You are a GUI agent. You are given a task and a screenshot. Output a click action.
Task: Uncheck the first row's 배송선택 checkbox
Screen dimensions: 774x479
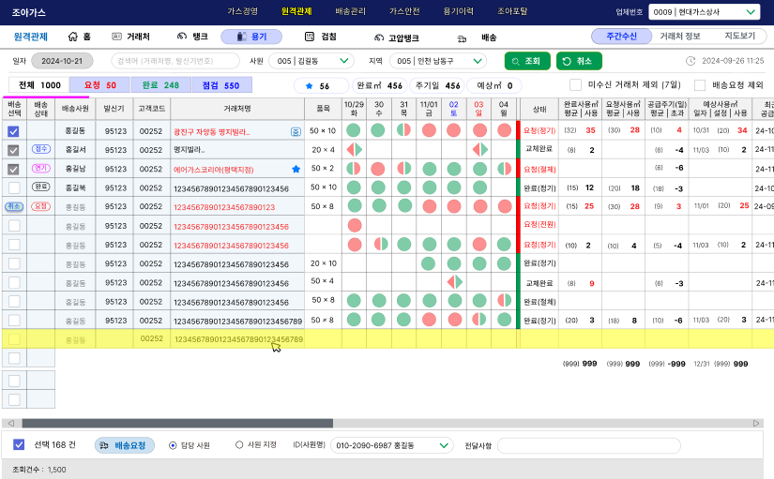[x=13, y=132]
